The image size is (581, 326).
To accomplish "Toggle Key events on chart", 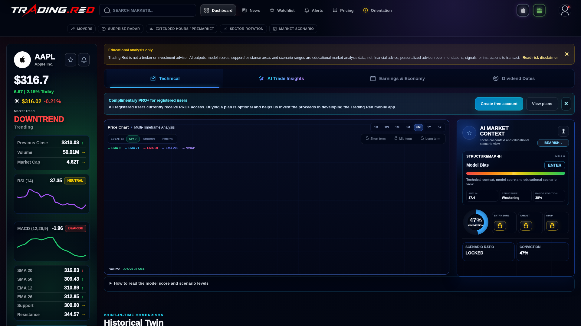I will coord(133,139).
